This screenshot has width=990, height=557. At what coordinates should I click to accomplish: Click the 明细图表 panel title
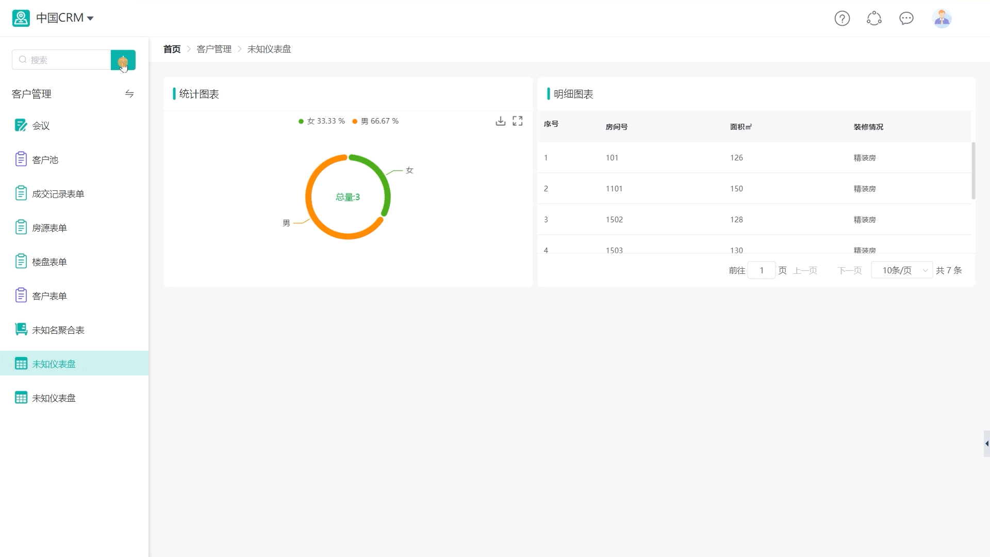[x=573, y=94]
